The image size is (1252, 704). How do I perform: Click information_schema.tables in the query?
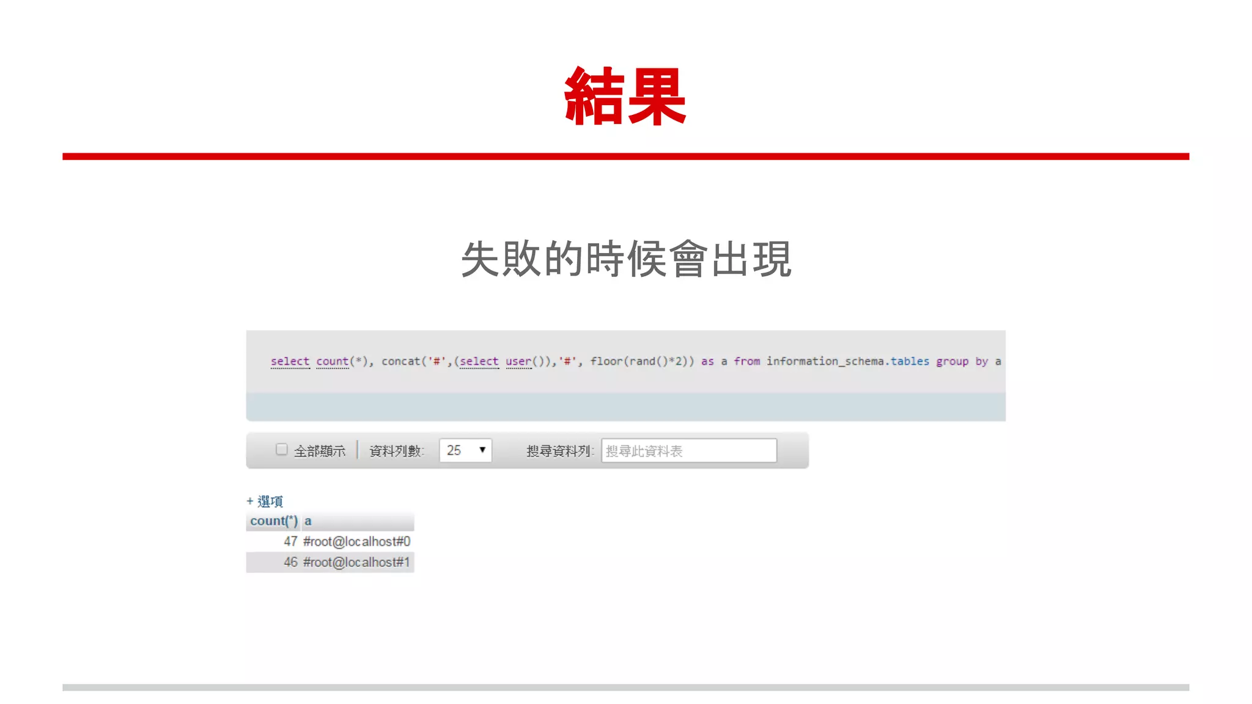848,361
